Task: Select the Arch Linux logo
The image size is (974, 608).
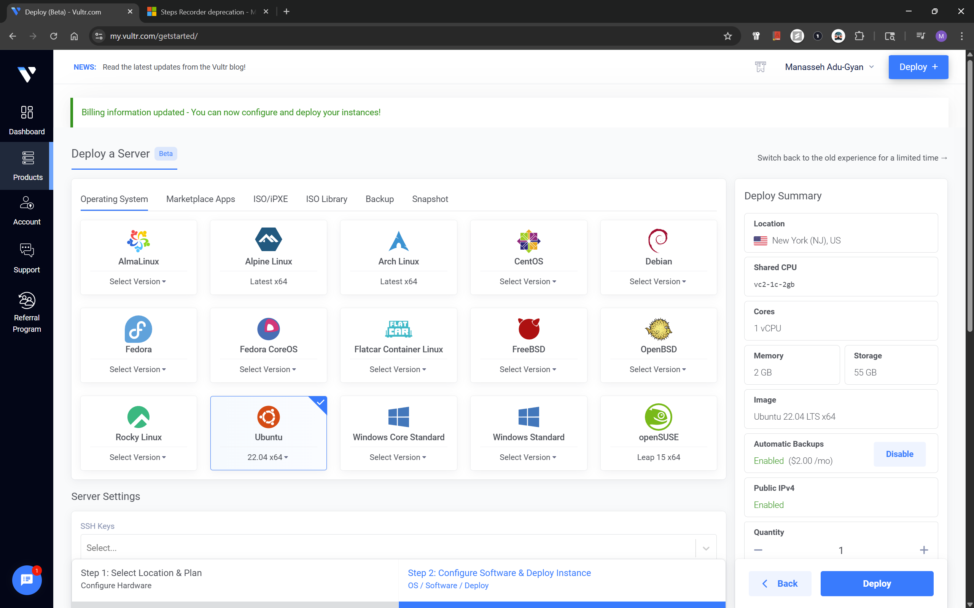Action: tap(398, 240)
